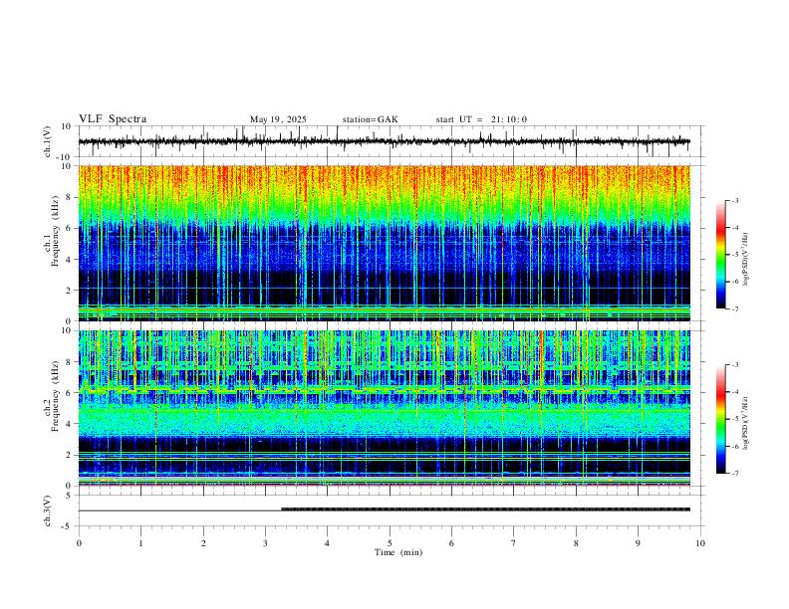Click the ch.1 voltage waveform trace

point(384,141)
